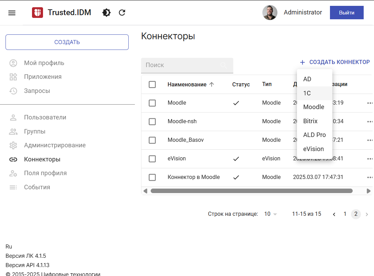Click the Мой профиль sidebar icon

[x=13, y=63]
